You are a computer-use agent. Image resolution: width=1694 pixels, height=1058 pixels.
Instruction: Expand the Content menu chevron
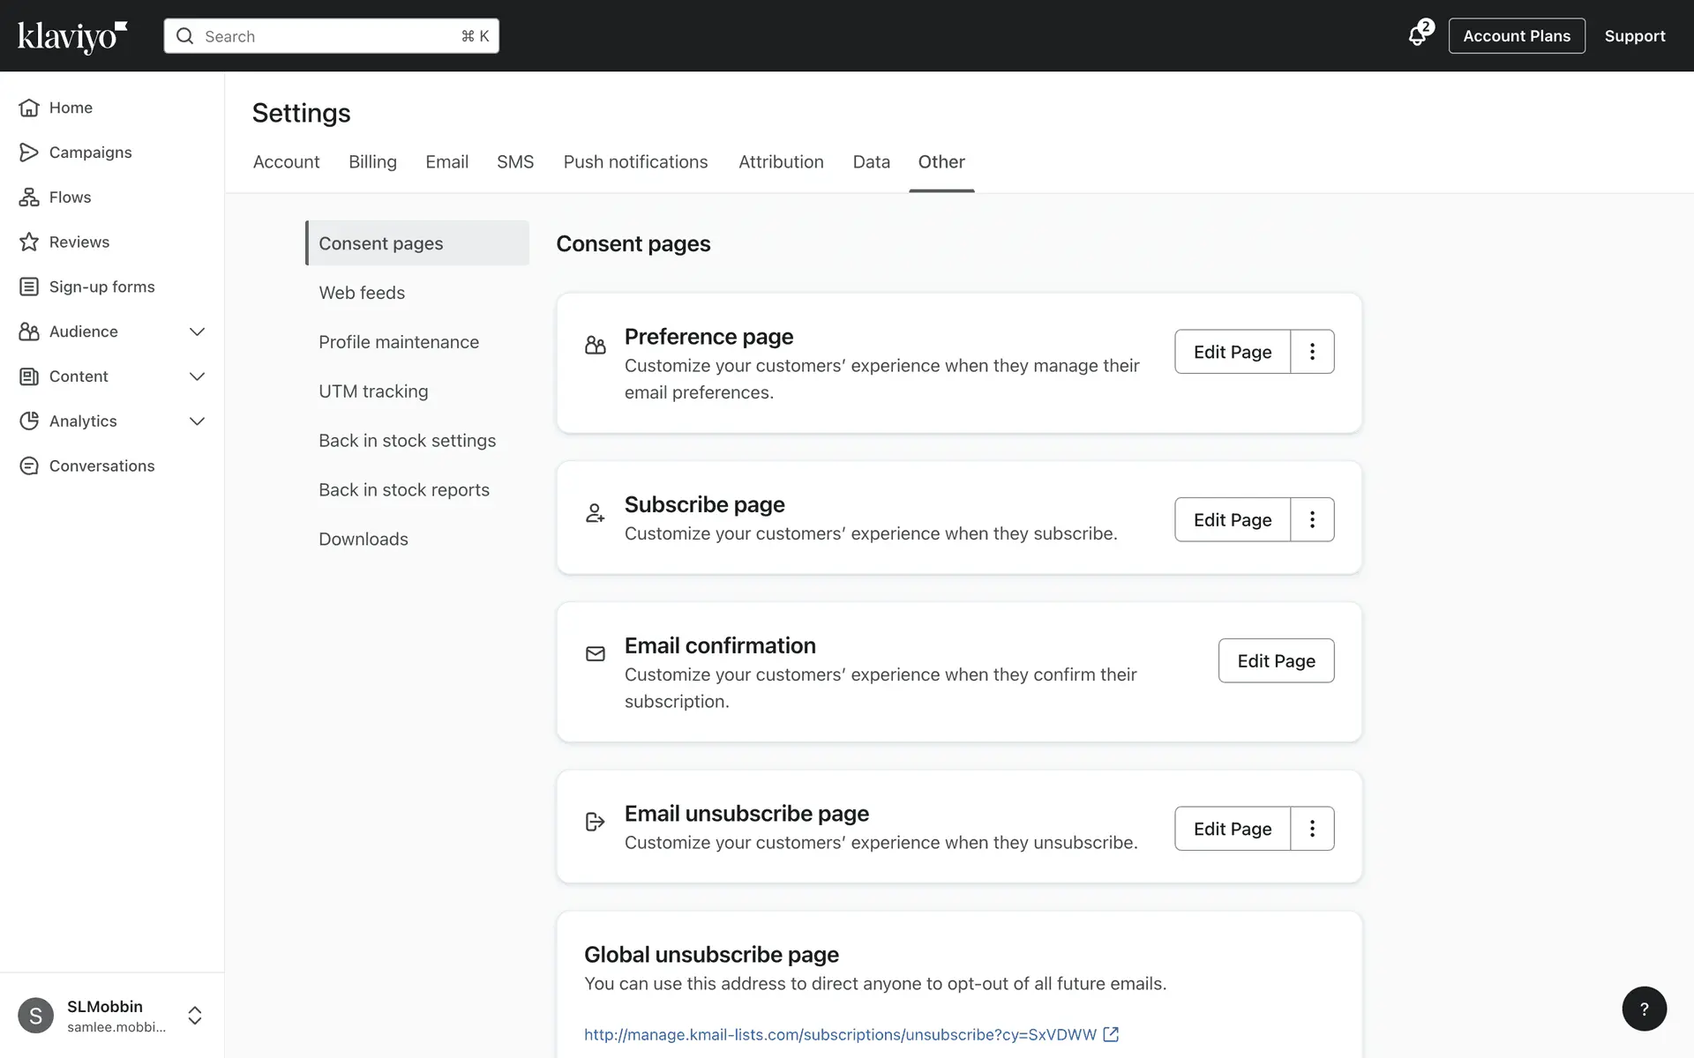point(197,376)
